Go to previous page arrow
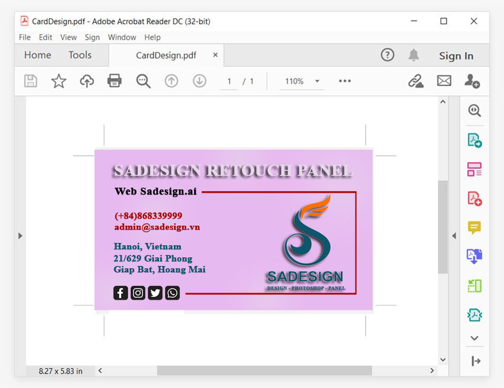 [x=171, y=81]
